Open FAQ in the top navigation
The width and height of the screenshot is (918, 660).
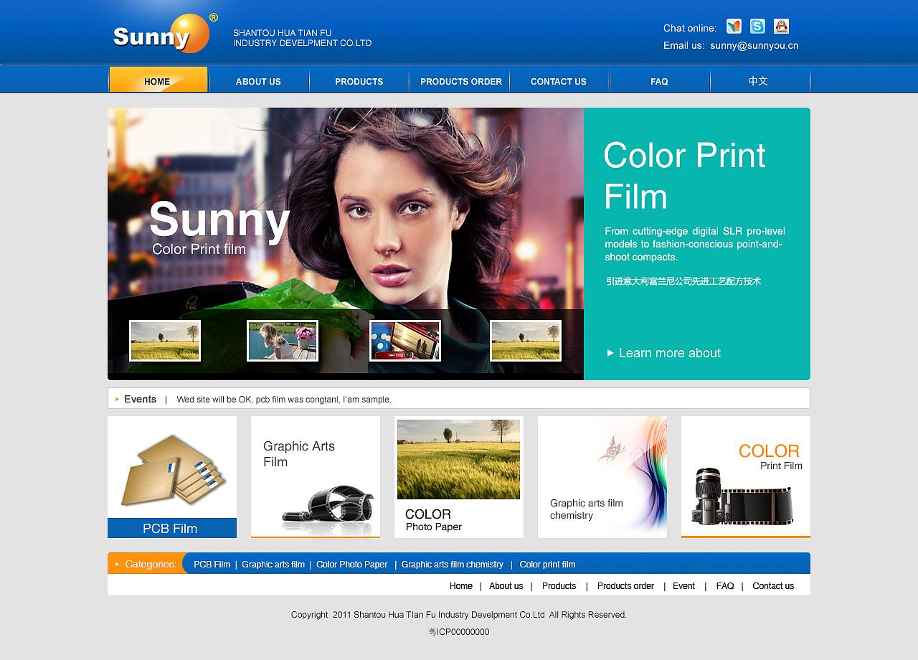point(659,82)
